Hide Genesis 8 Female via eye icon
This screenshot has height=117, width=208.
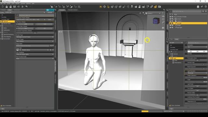point(170,17)
